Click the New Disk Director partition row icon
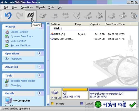Viewport: 139px width, 111px height. coord(52,39)
